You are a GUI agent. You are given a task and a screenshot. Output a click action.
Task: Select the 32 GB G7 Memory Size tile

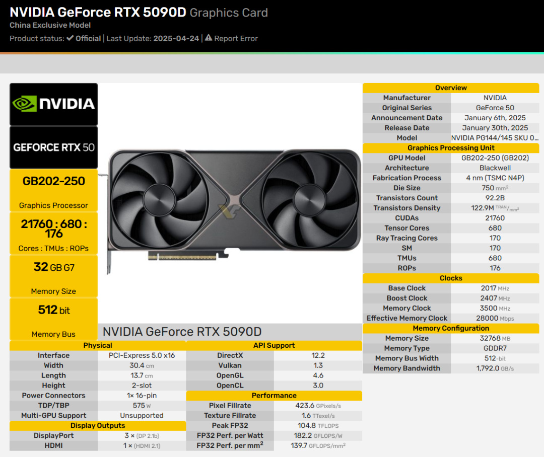(54, 276)
